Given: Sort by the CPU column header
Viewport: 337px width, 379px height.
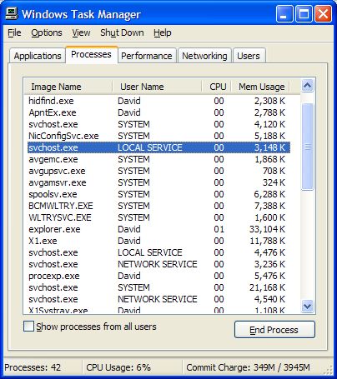Looking at the screenshot, I should [x=216, y=87].
